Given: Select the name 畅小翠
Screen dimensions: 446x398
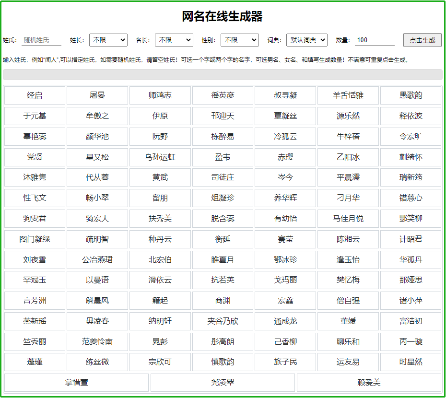Looking at the screenshot, I should (x=97, y=198).
